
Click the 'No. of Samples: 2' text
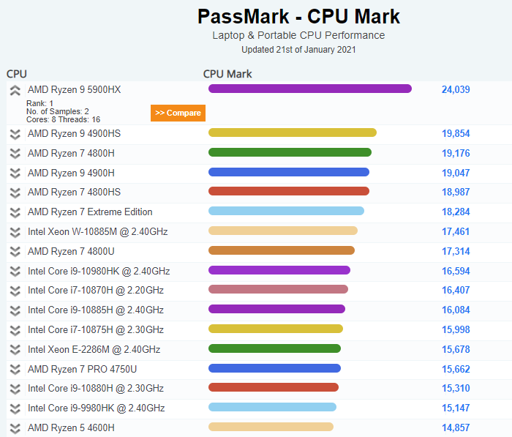pos(58,111)
